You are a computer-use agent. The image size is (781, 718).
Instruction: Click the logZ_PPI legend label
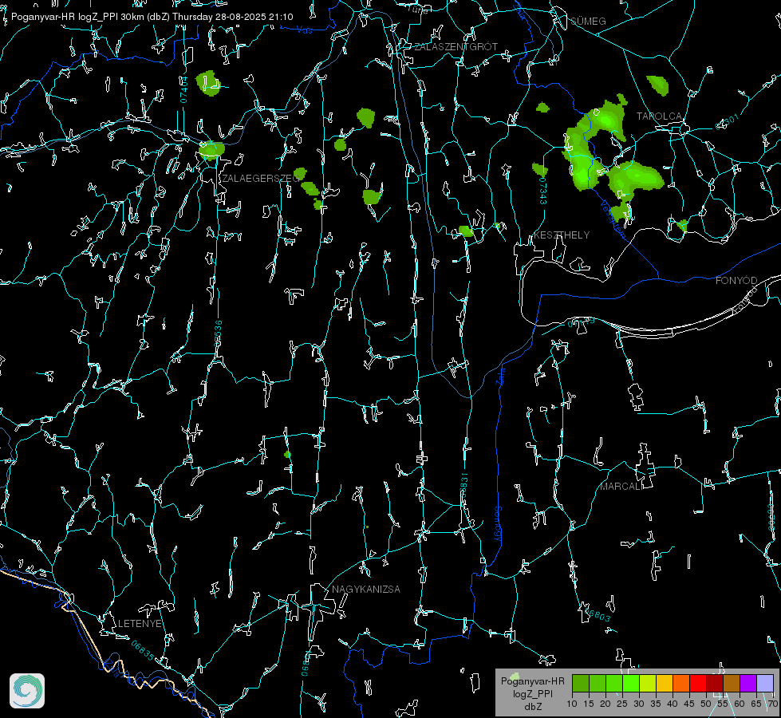point(533,693)
